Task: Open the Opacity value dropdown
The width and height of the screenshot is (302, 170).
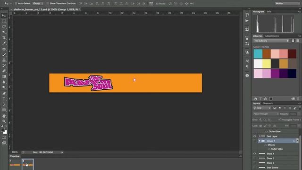Action: (x=299, y=114)
